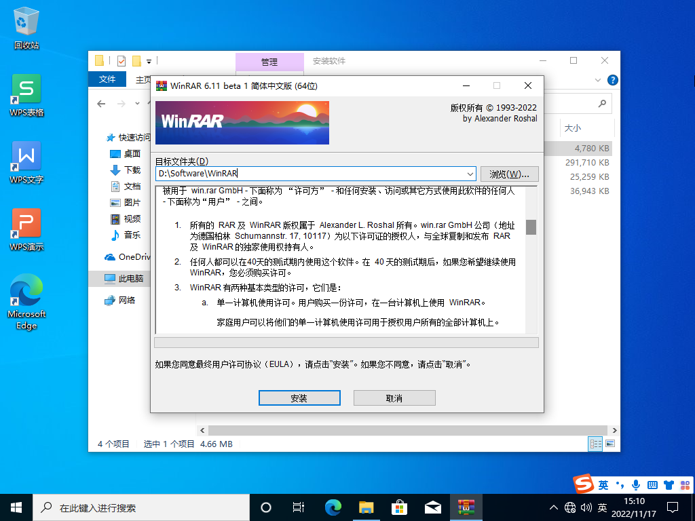Click the 大小 column header

(x=586, y=128)
